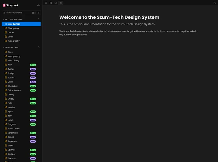Expand all items in Getting Started
218x162 pixels.
(39, 19)
